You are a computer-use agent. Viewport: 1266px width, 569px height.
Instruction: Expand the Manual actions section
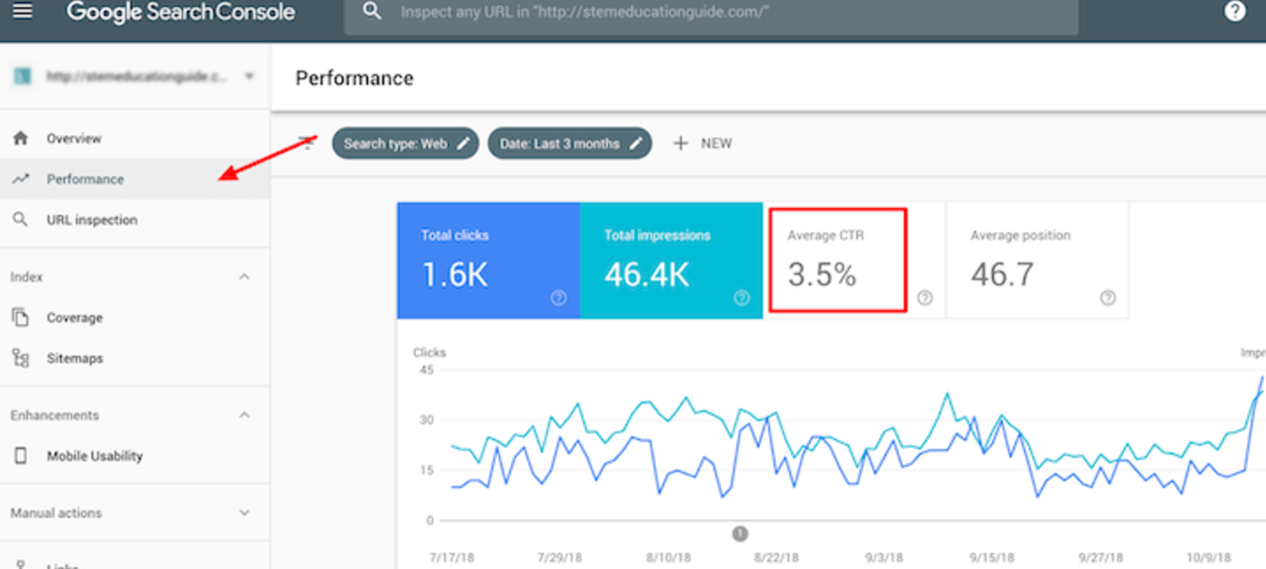[245, 513]
